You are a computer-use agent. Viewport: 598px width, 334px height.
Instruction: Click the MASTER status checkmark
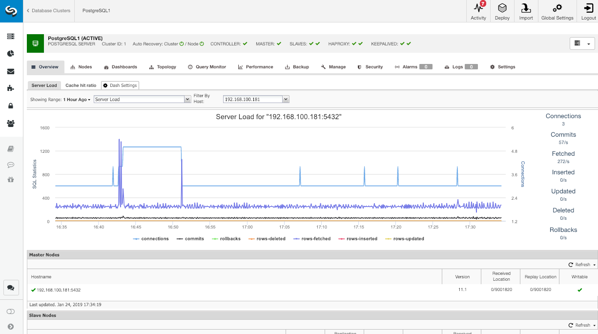click(x=279, y=43)
